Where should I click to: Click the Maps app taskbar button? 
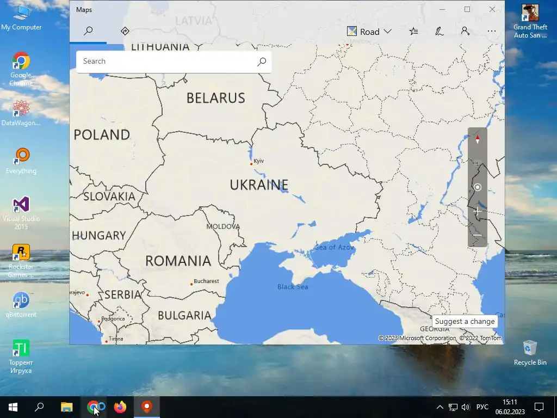click(x=147, y=407)
